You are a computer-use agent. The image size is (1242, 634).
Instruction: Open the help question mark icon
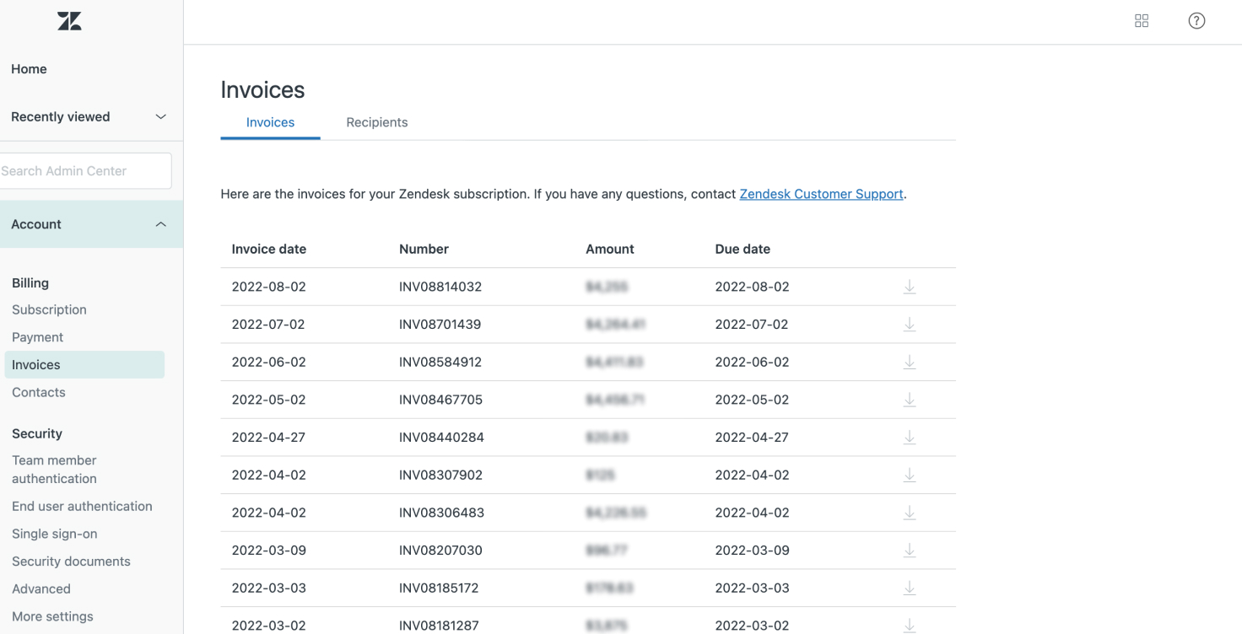[x=1196, y=21]
